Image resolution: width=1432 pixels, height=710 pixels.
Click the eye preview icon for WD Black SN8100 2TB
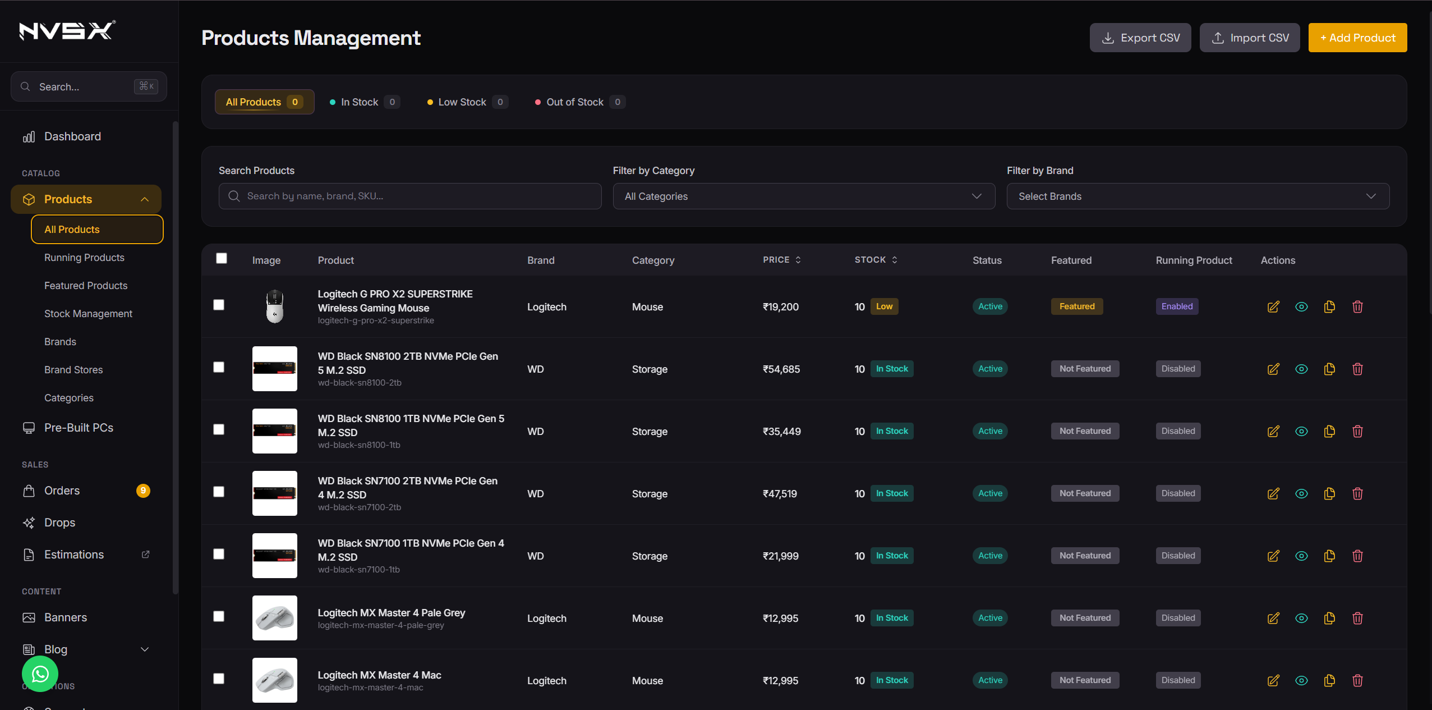(1301, 369)
